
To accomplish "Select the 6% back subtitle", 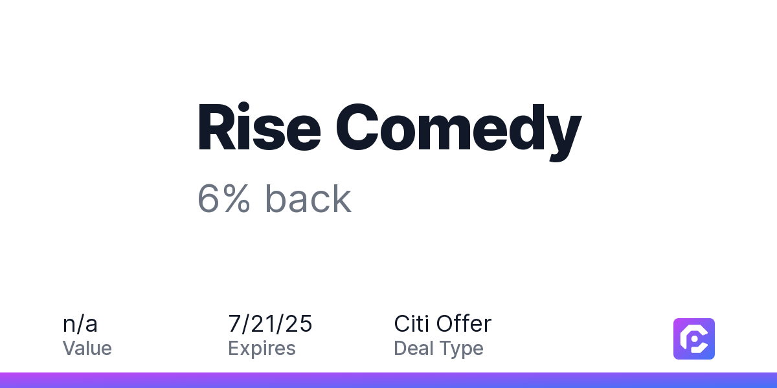I will click(275, 199).
